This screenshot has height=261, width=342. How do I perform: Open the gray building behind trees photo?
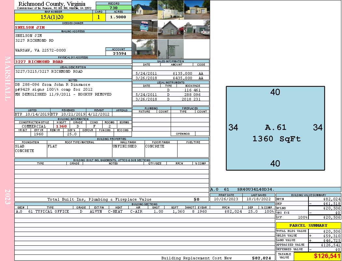click(145, 49)
